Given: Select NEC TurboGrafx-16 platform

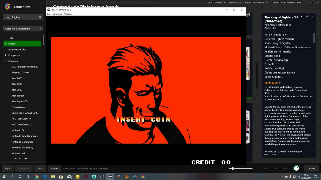Looking at the screenshot, I should click(22, 119).
